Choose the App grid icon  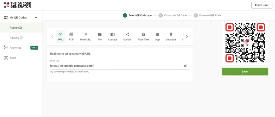click(x=157, y=34)
